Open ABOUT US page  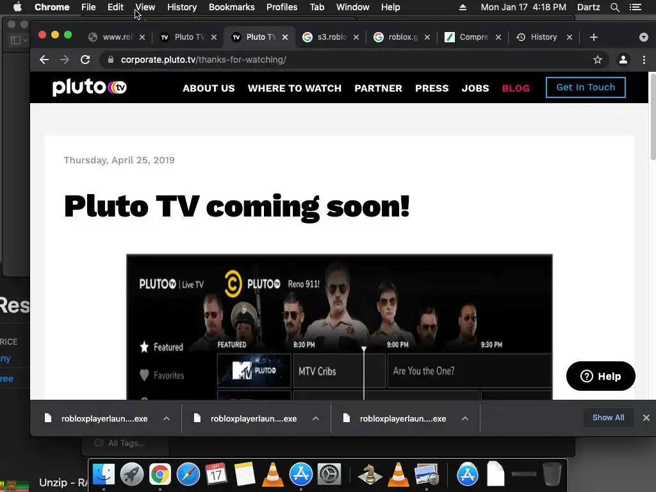click(208, 88)
